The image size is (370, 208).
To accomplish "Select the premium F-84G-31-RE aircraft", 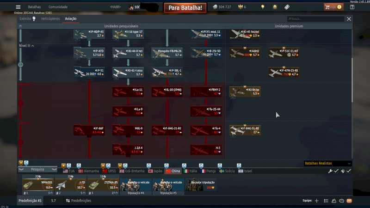I will click(x=245, y=130).
